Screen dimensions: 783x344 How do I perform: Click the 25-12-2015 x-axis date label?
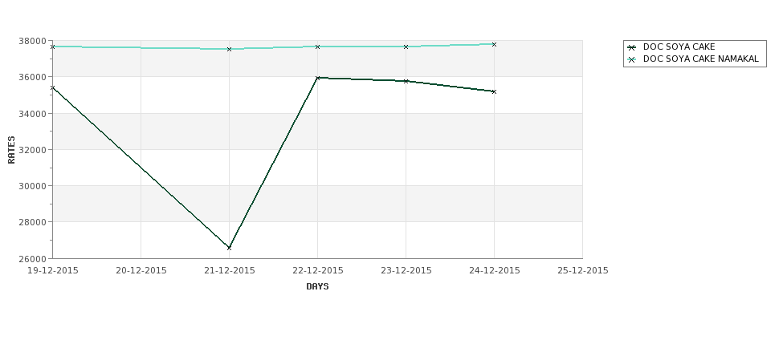[x=583, y=271]
